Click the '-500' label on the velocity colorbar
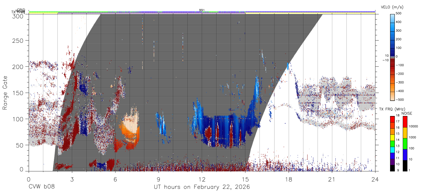This screenshot has width=422, height=194. point(400,100)
